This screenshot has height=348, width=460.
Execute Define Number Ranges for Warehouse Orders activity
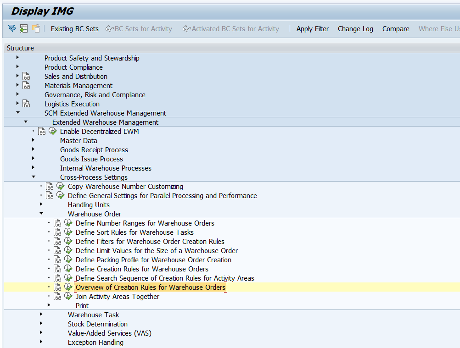(x=68, y=223)
